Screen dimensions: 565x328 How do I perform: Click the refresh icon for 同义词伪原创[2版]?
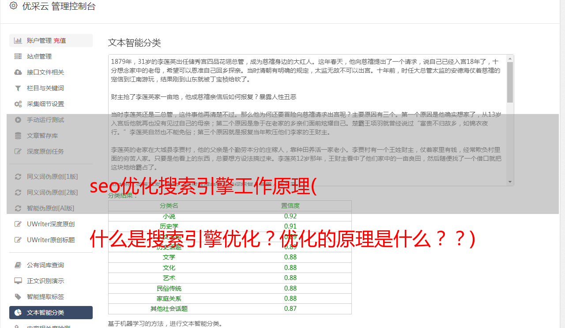click(18, 192)
